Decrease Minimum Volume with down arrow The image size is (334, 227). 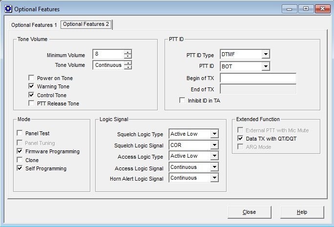coord(128,57)
